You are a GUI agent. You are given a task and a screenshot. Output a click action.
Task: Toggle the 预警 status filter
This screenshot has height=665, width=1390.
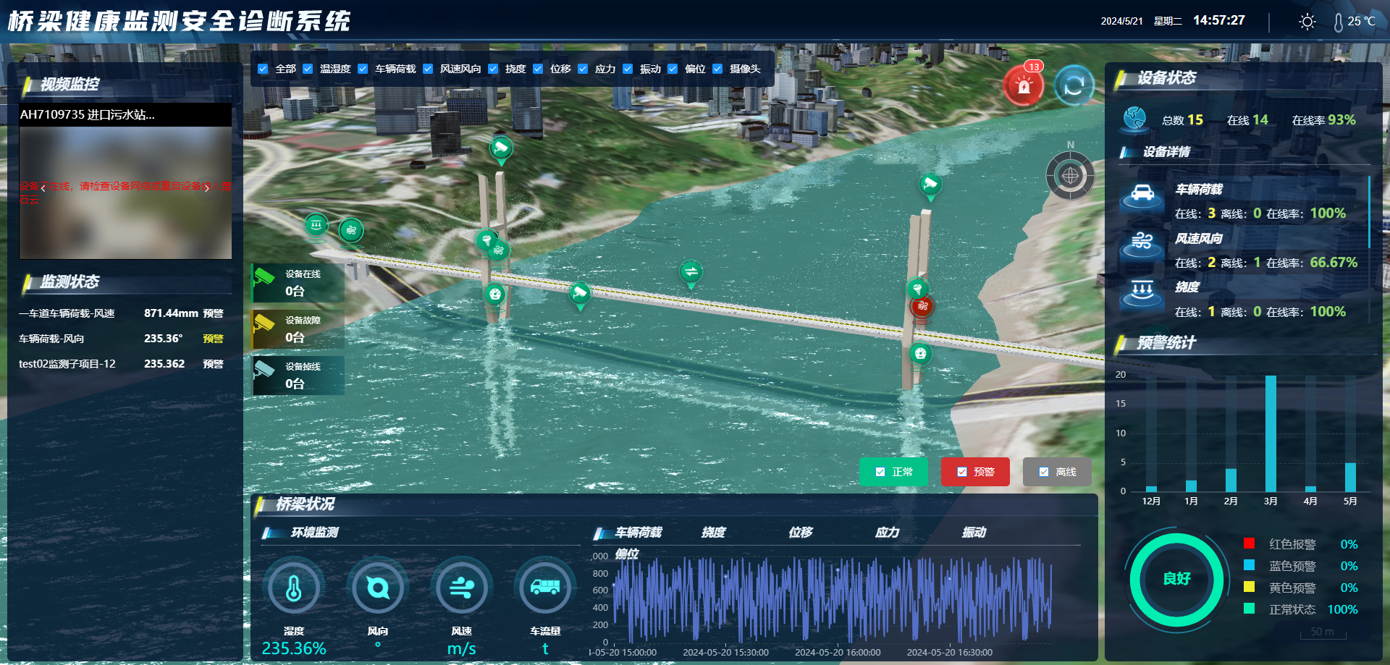click(x=962, y=472)
